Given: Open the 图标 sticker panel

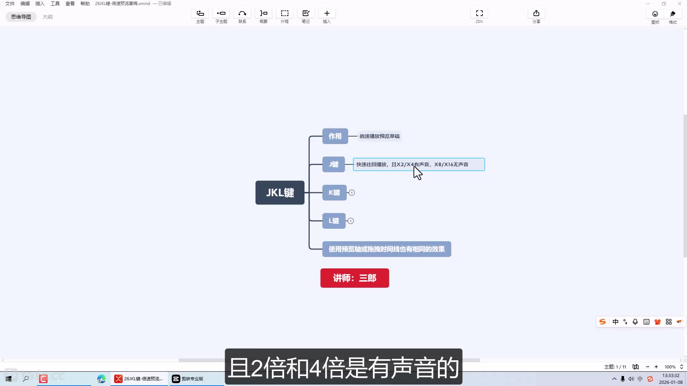Looking at the screenshot, I should tap(655, 14).
